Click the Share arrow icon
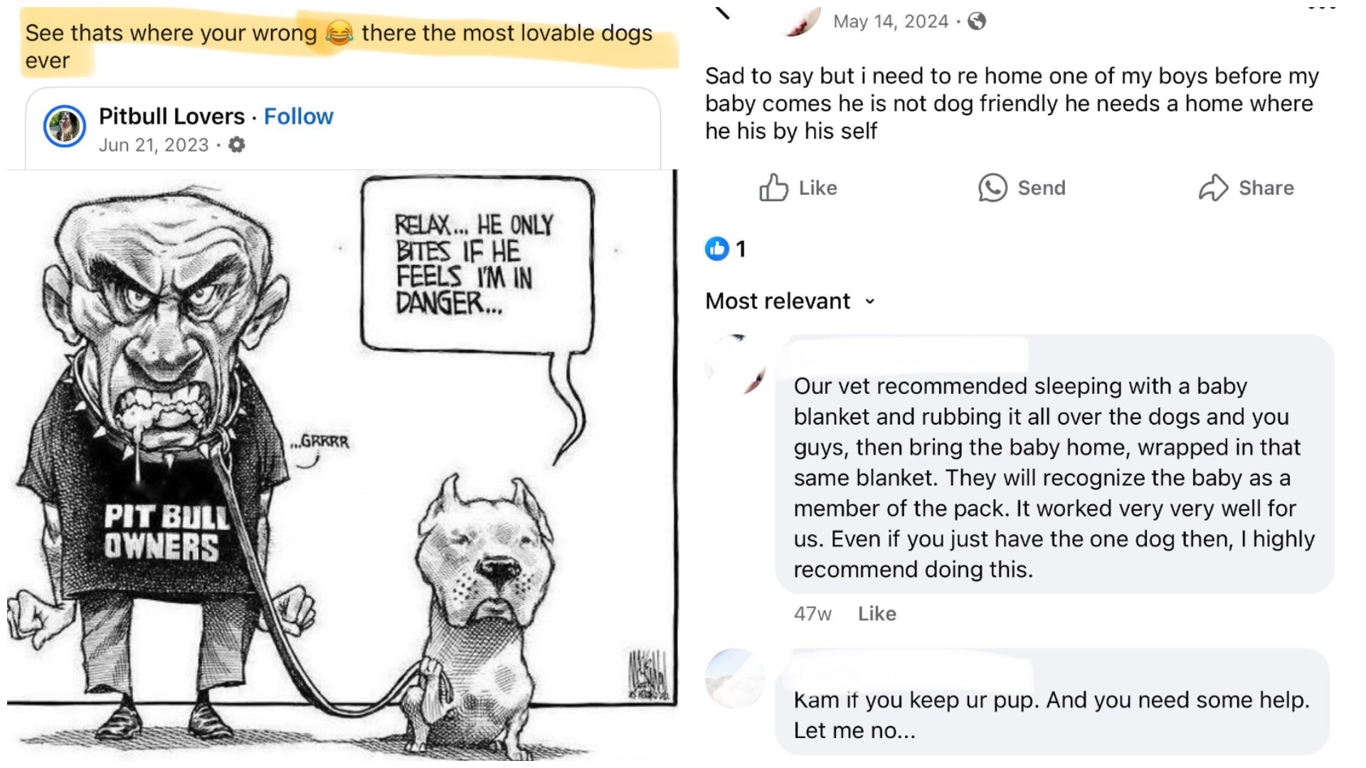This screenshot has height=768, width=1366. (x=1213, y=188)
